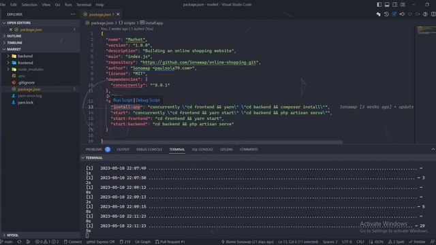
Task: Click the Debug Script code lens
Action: (x=148, y=100)
